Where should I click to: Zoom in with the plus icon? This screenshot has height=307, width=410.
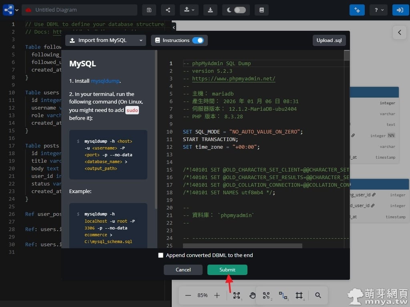[217, 295]
